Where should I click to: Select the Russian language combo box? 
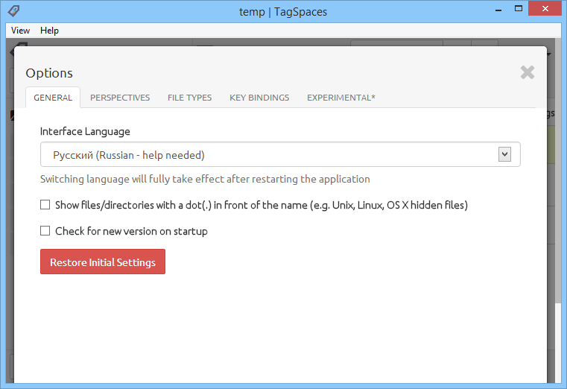coord(280,154)
